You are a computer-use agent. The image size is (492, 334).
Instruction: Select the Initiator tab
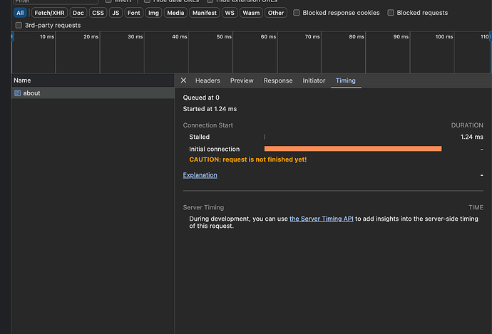coord(314,80)
